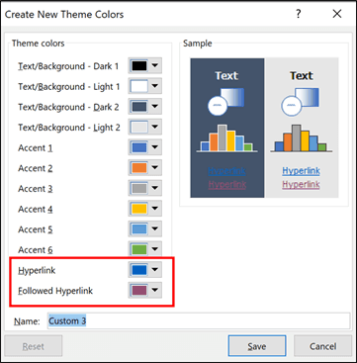This screenshot has width=357, height=363.
Task: Click the Name field containing Custom 3
Action: tap(199, 320)
